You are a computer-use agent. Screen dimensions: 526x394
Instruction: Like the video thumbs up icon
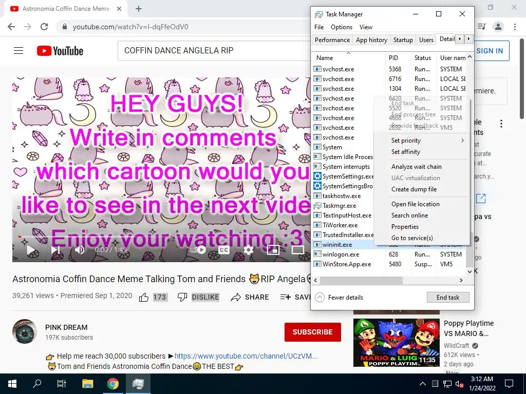(144, 297)
